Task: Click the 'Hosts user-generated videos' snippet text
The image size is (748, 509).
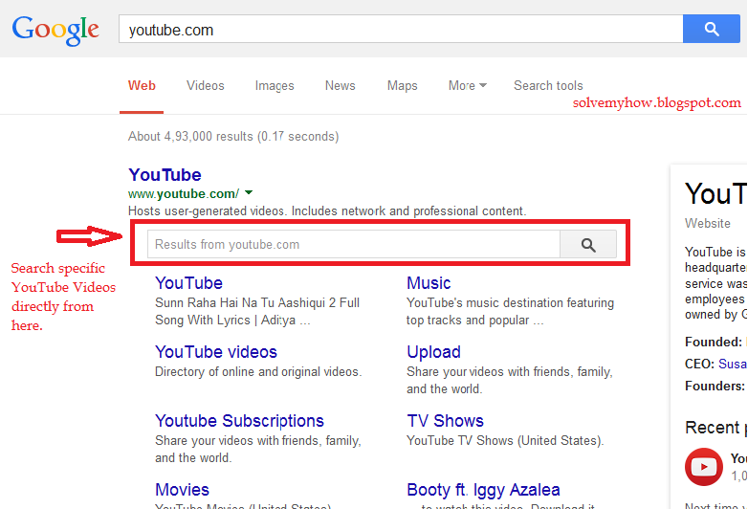Action: 327,210
